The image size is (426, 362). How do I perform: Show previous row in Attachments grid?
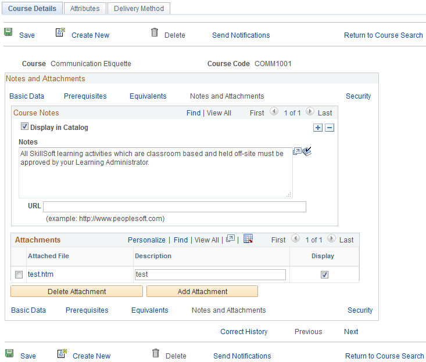296,239
